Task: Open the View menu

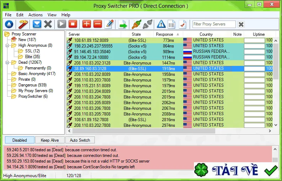Action: coord(52,15)
